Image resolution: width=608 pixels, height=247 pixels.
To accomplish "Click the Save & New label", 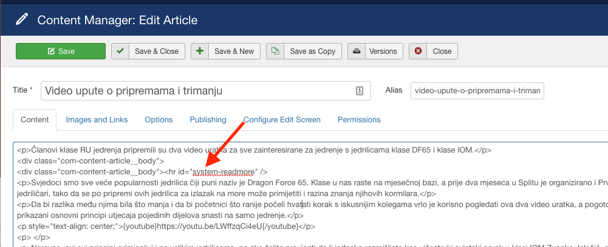I will [234, 51].
